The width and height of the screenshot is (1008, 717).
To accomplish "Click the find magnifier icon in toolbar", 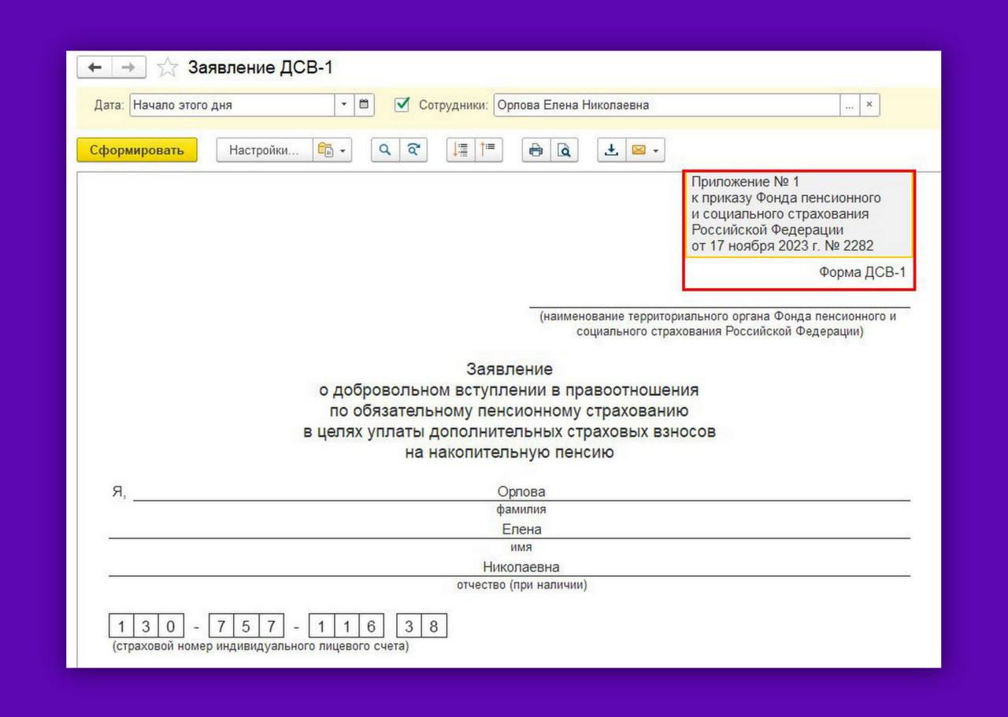I will [385, 150].
